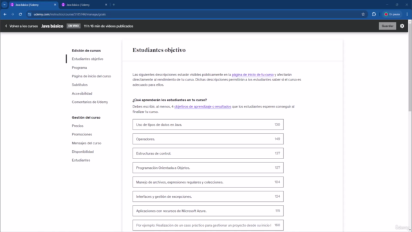Bookmark this page with the star icon
Viewport: 412px width, 232px height.
363,14
